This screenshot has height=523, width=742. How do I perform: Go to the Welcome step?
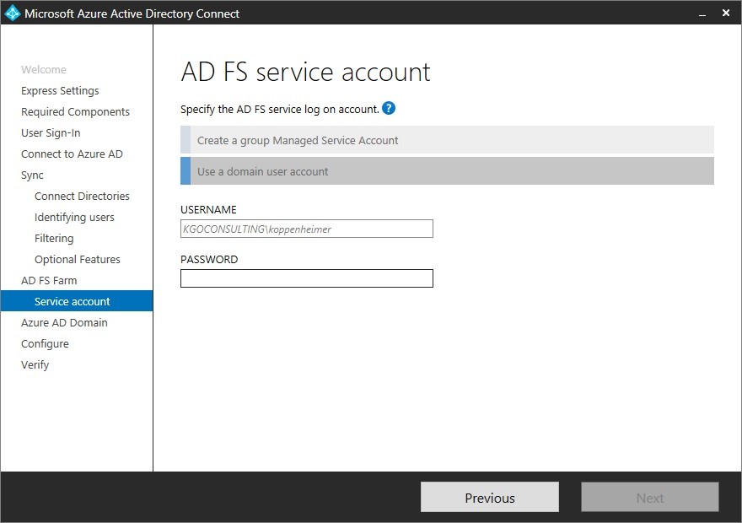44,69
